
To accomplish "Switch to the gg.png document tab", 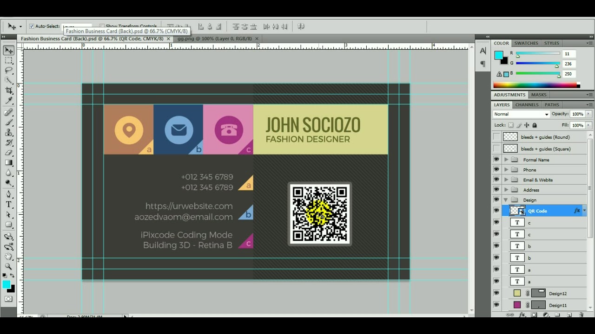I will (x=214, y=39).
